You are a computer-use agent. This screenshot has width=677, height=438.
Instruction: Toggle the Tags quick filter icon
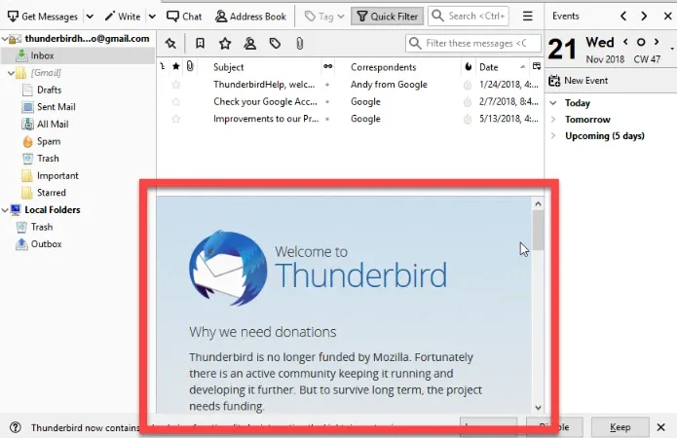[x=275, y=43]
